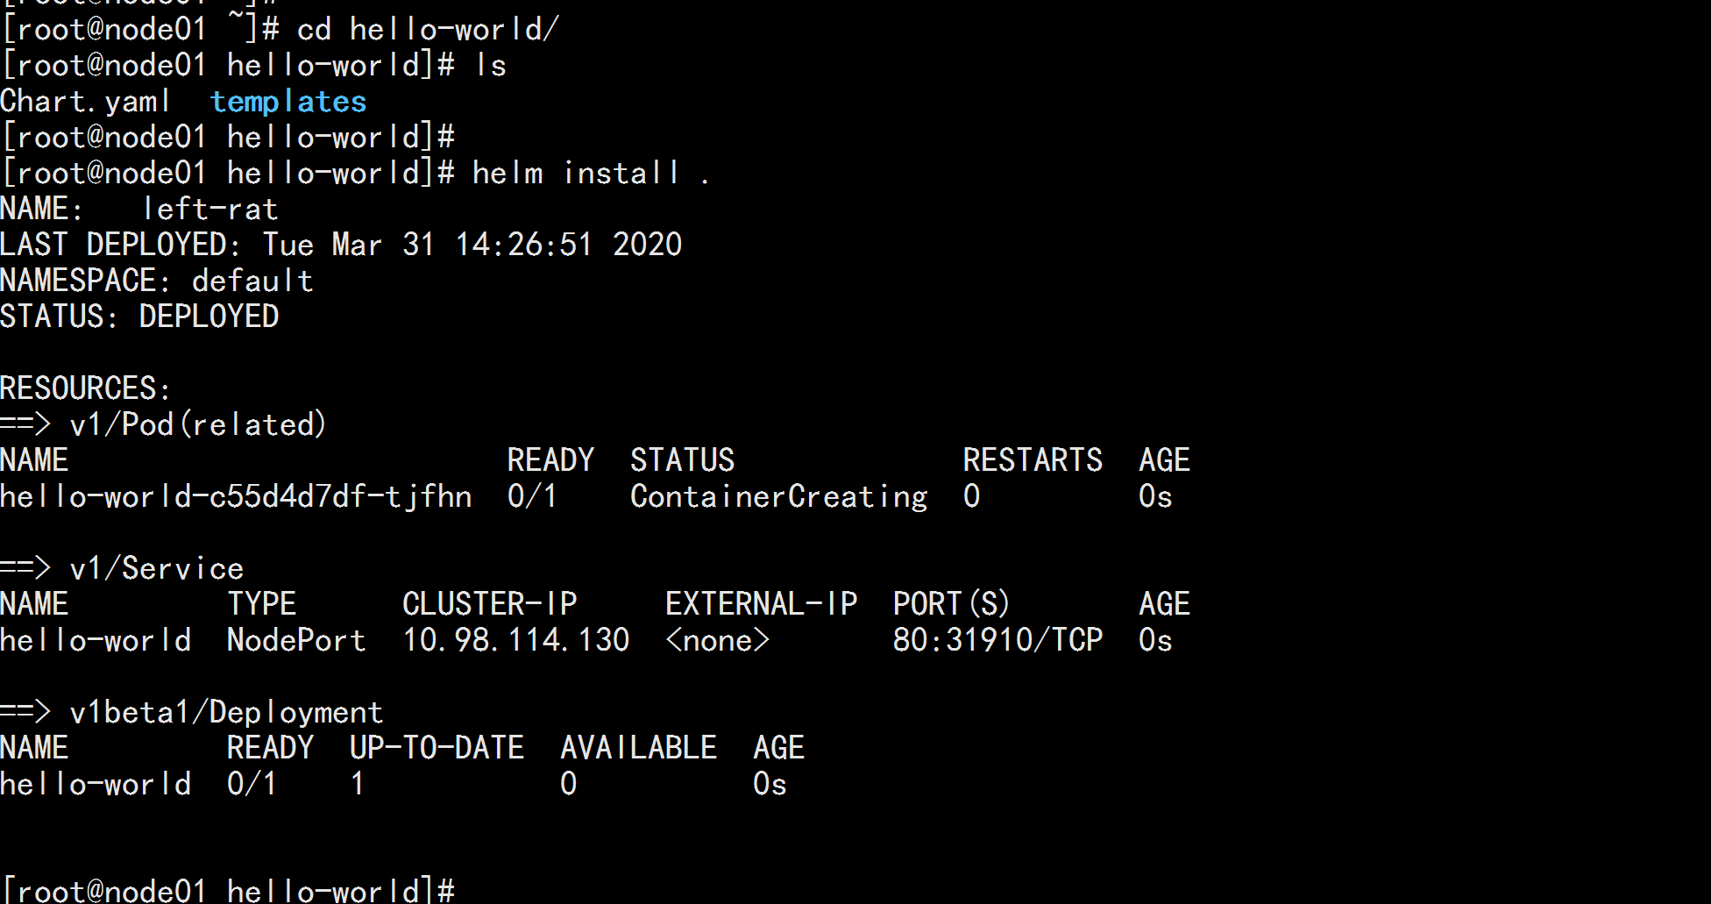Click the 'STATUS: DEPLOYED' line
This screenshot has height=904, width=1711.
tap(139, 317)
